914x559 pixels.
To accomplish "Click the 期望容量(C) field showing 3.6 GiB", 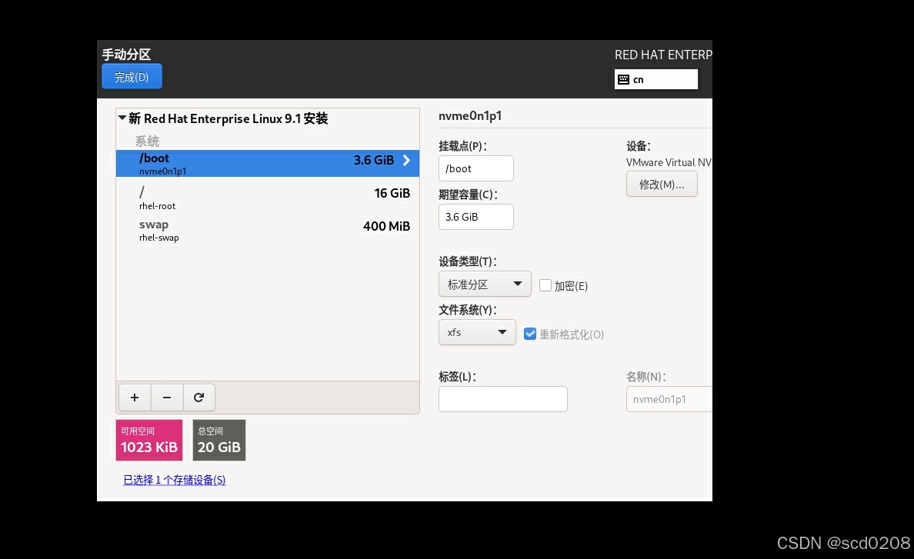I will pos(475,217).
